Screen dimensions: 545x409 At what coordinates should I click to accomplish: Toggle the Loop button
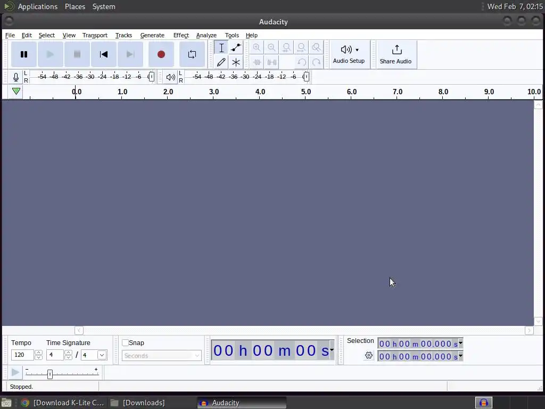[192, 54]
